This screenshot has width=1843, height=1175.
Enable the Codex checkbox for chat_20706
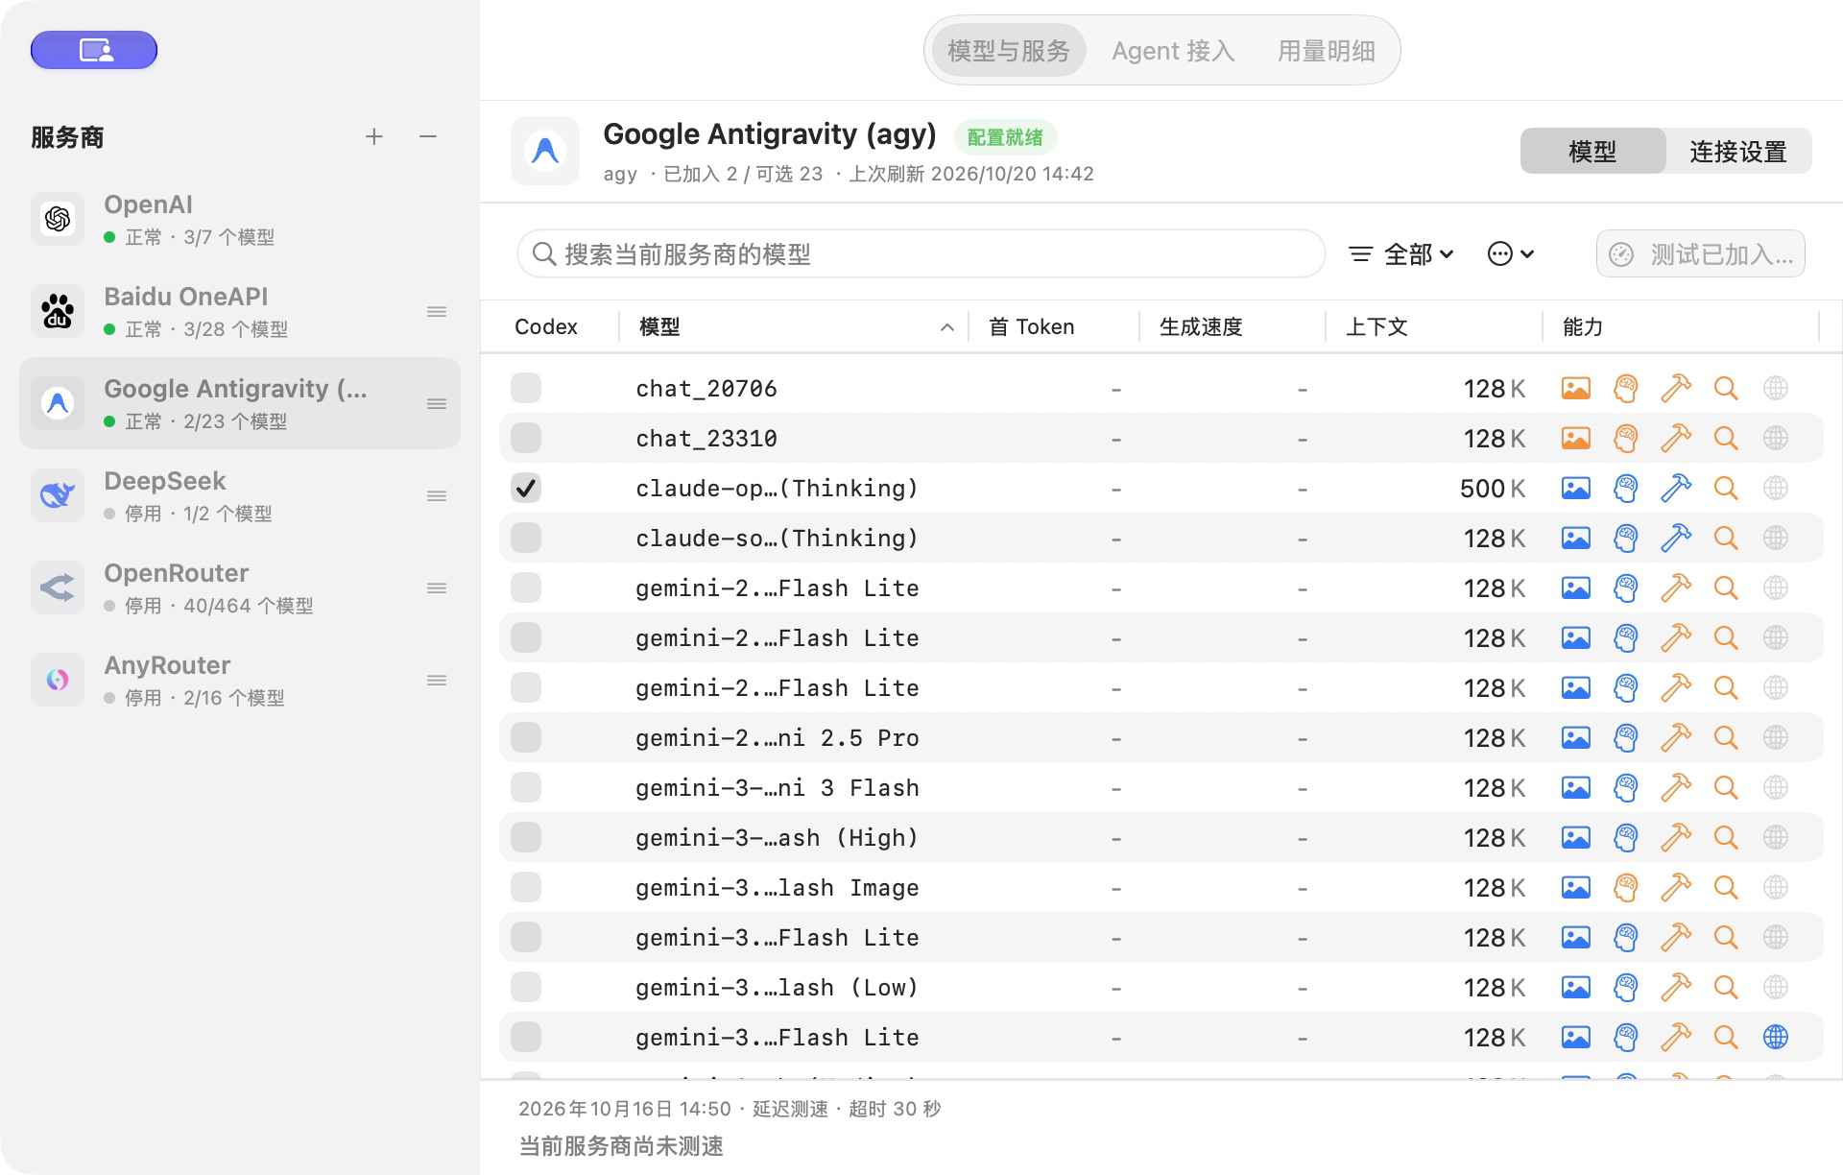coord(526,388)
